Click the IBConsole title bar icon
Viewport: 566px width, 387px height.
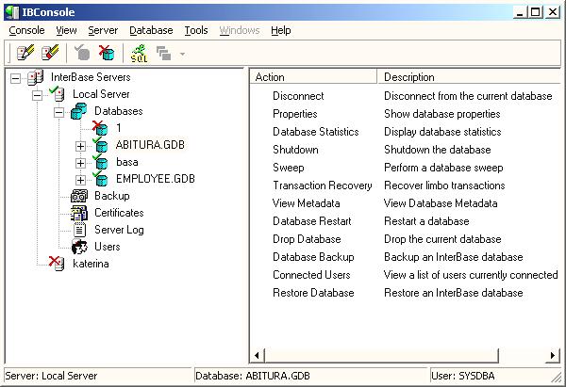coord(12,12)
